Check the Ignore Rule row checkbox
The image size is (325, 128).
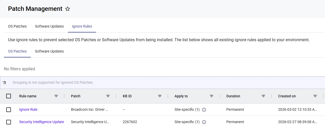click(9, 110)
